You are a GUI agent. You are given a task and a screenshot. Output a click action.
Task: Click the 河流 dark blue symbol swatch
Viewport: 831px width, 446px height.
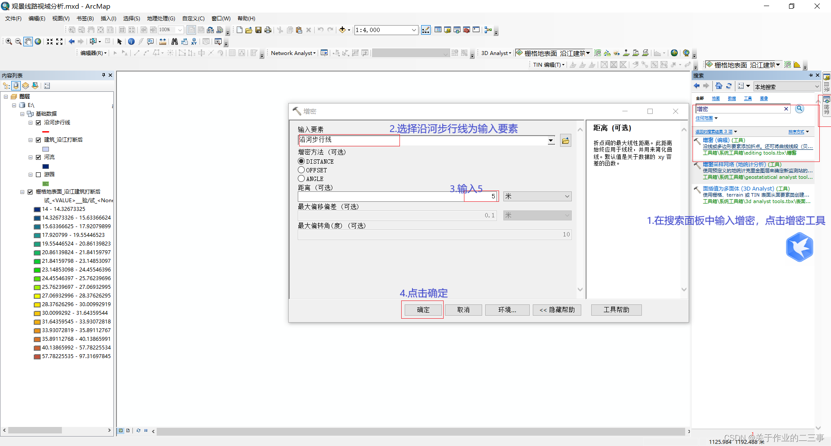[x=45, y=166]
